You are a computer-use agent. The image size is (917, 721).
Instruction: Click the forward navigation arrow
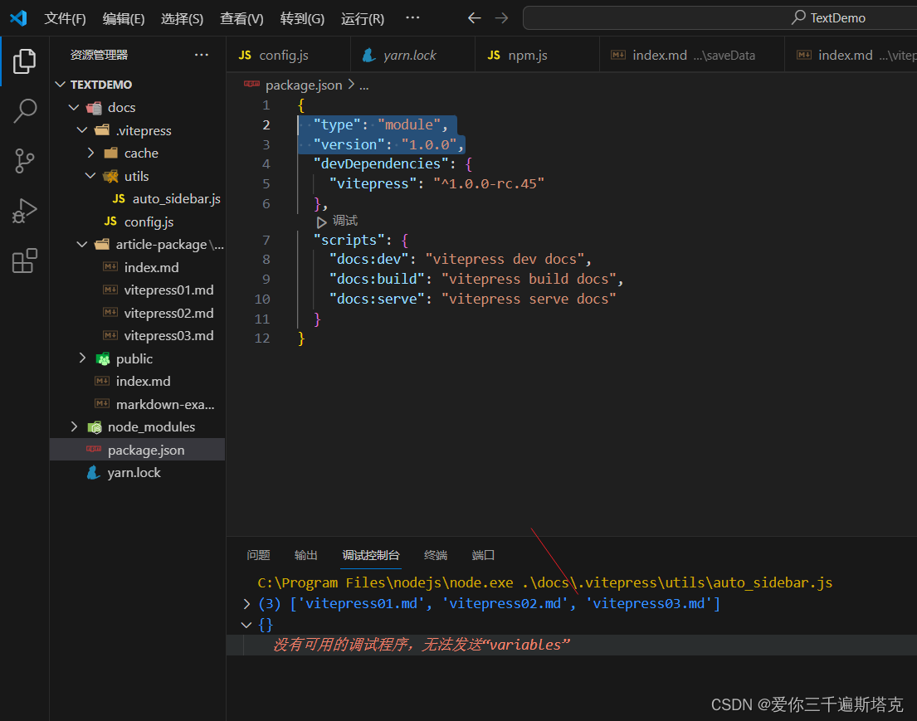(x=500, y=17)
